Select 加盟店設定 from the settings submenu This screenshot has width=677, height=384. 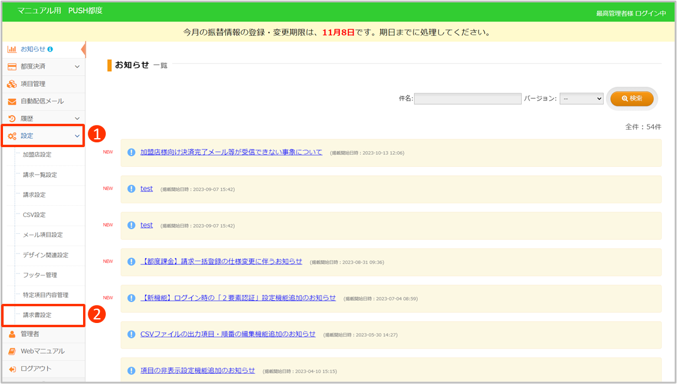(x=37, y=155)
